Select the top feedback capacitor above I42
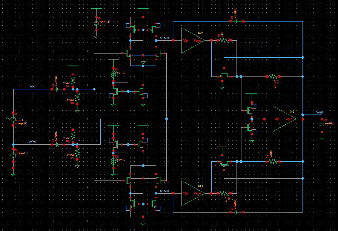This screenshot has height=231, width=338. coord(236,21)
